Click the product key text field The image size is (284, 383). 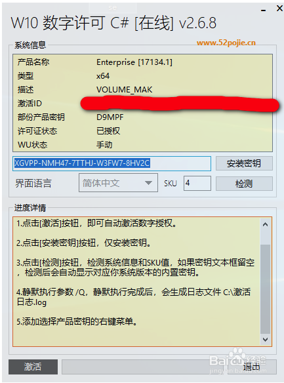point(112,163)
